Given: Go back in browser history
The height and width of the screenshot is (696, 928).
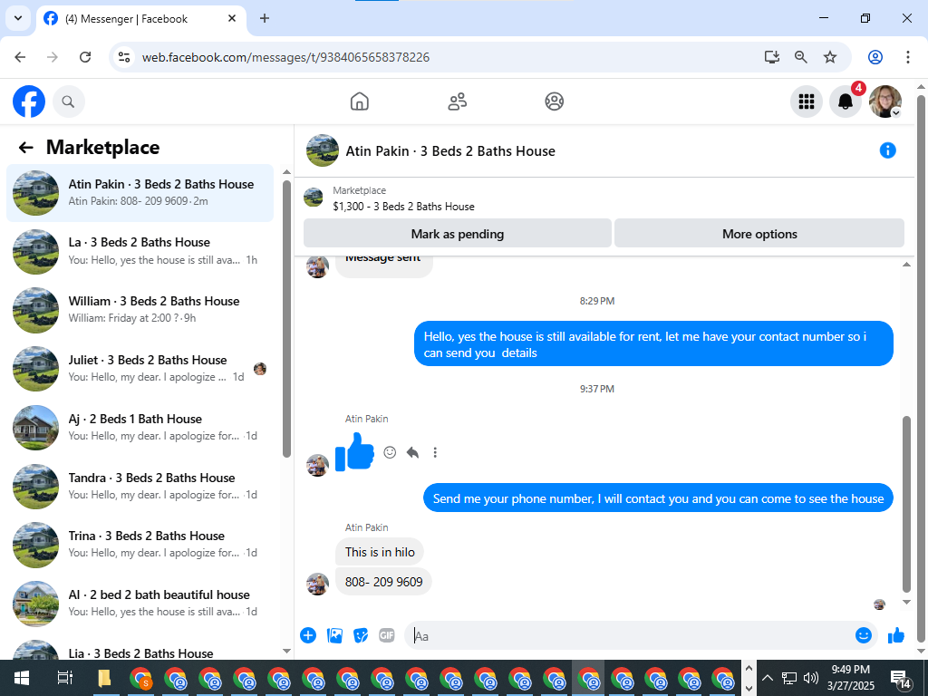Looking at the screenshot, I should (20, 57).
